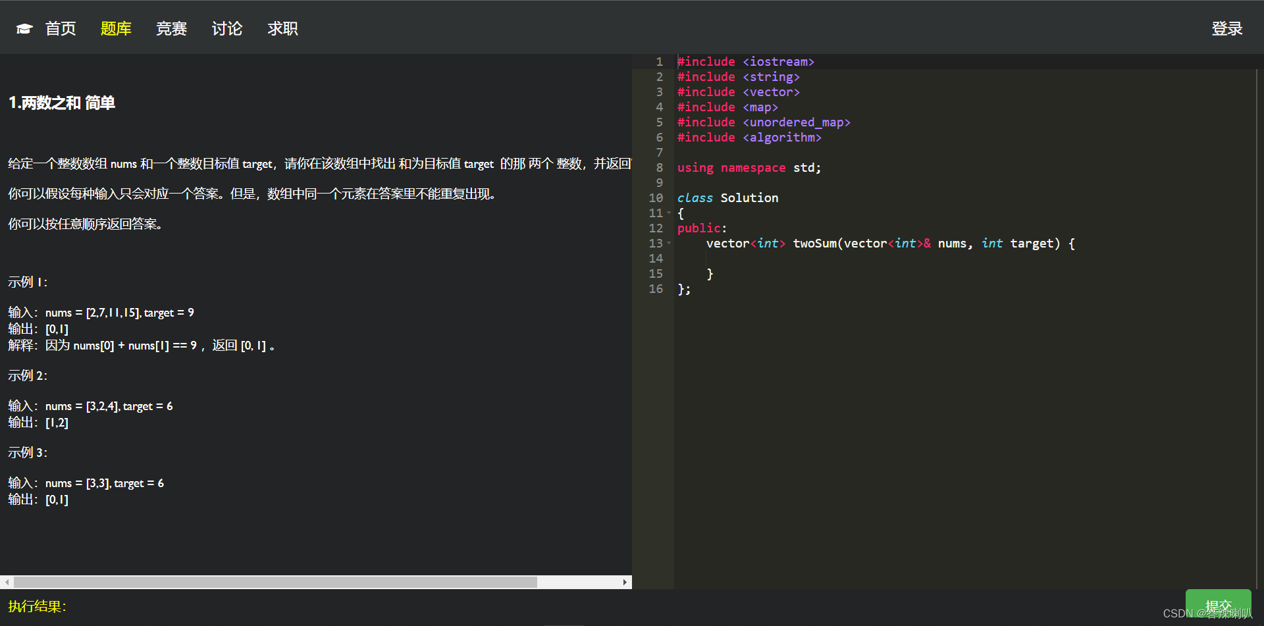This screenshot has height=626, width=1264.
Task: Click the empty editor line 14
Action: tap(964, 258)
